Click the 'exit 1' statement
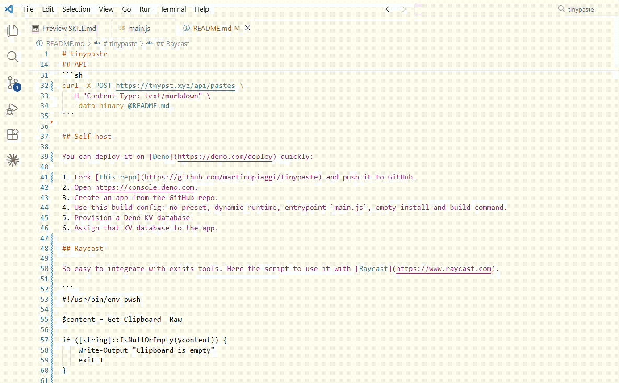Viewport: 619px width, 383px height. pos(91,360)
